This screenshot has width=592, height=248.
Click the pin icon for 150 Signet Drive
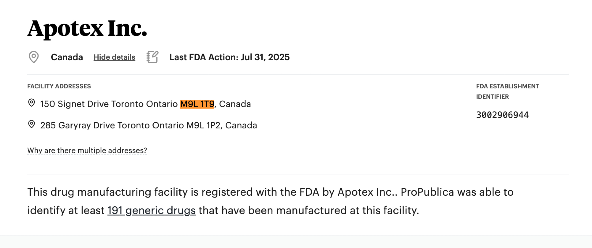coord(31,103)
